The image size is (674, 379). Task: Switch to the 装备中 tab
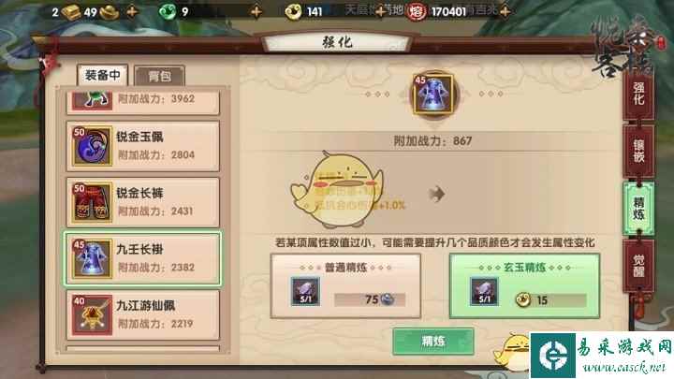(102, 75)
